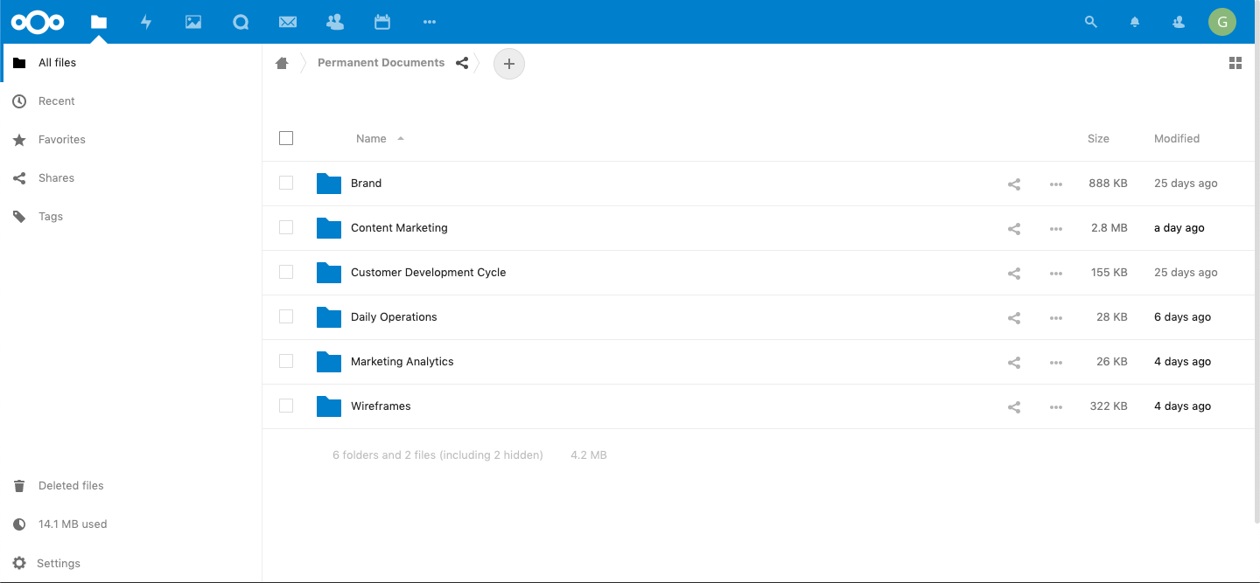The width and height of the screenshot is (1260, 583).
Task: Open the Wireframes folder icon
Action: pyautogui.click(x=329, y=406)
